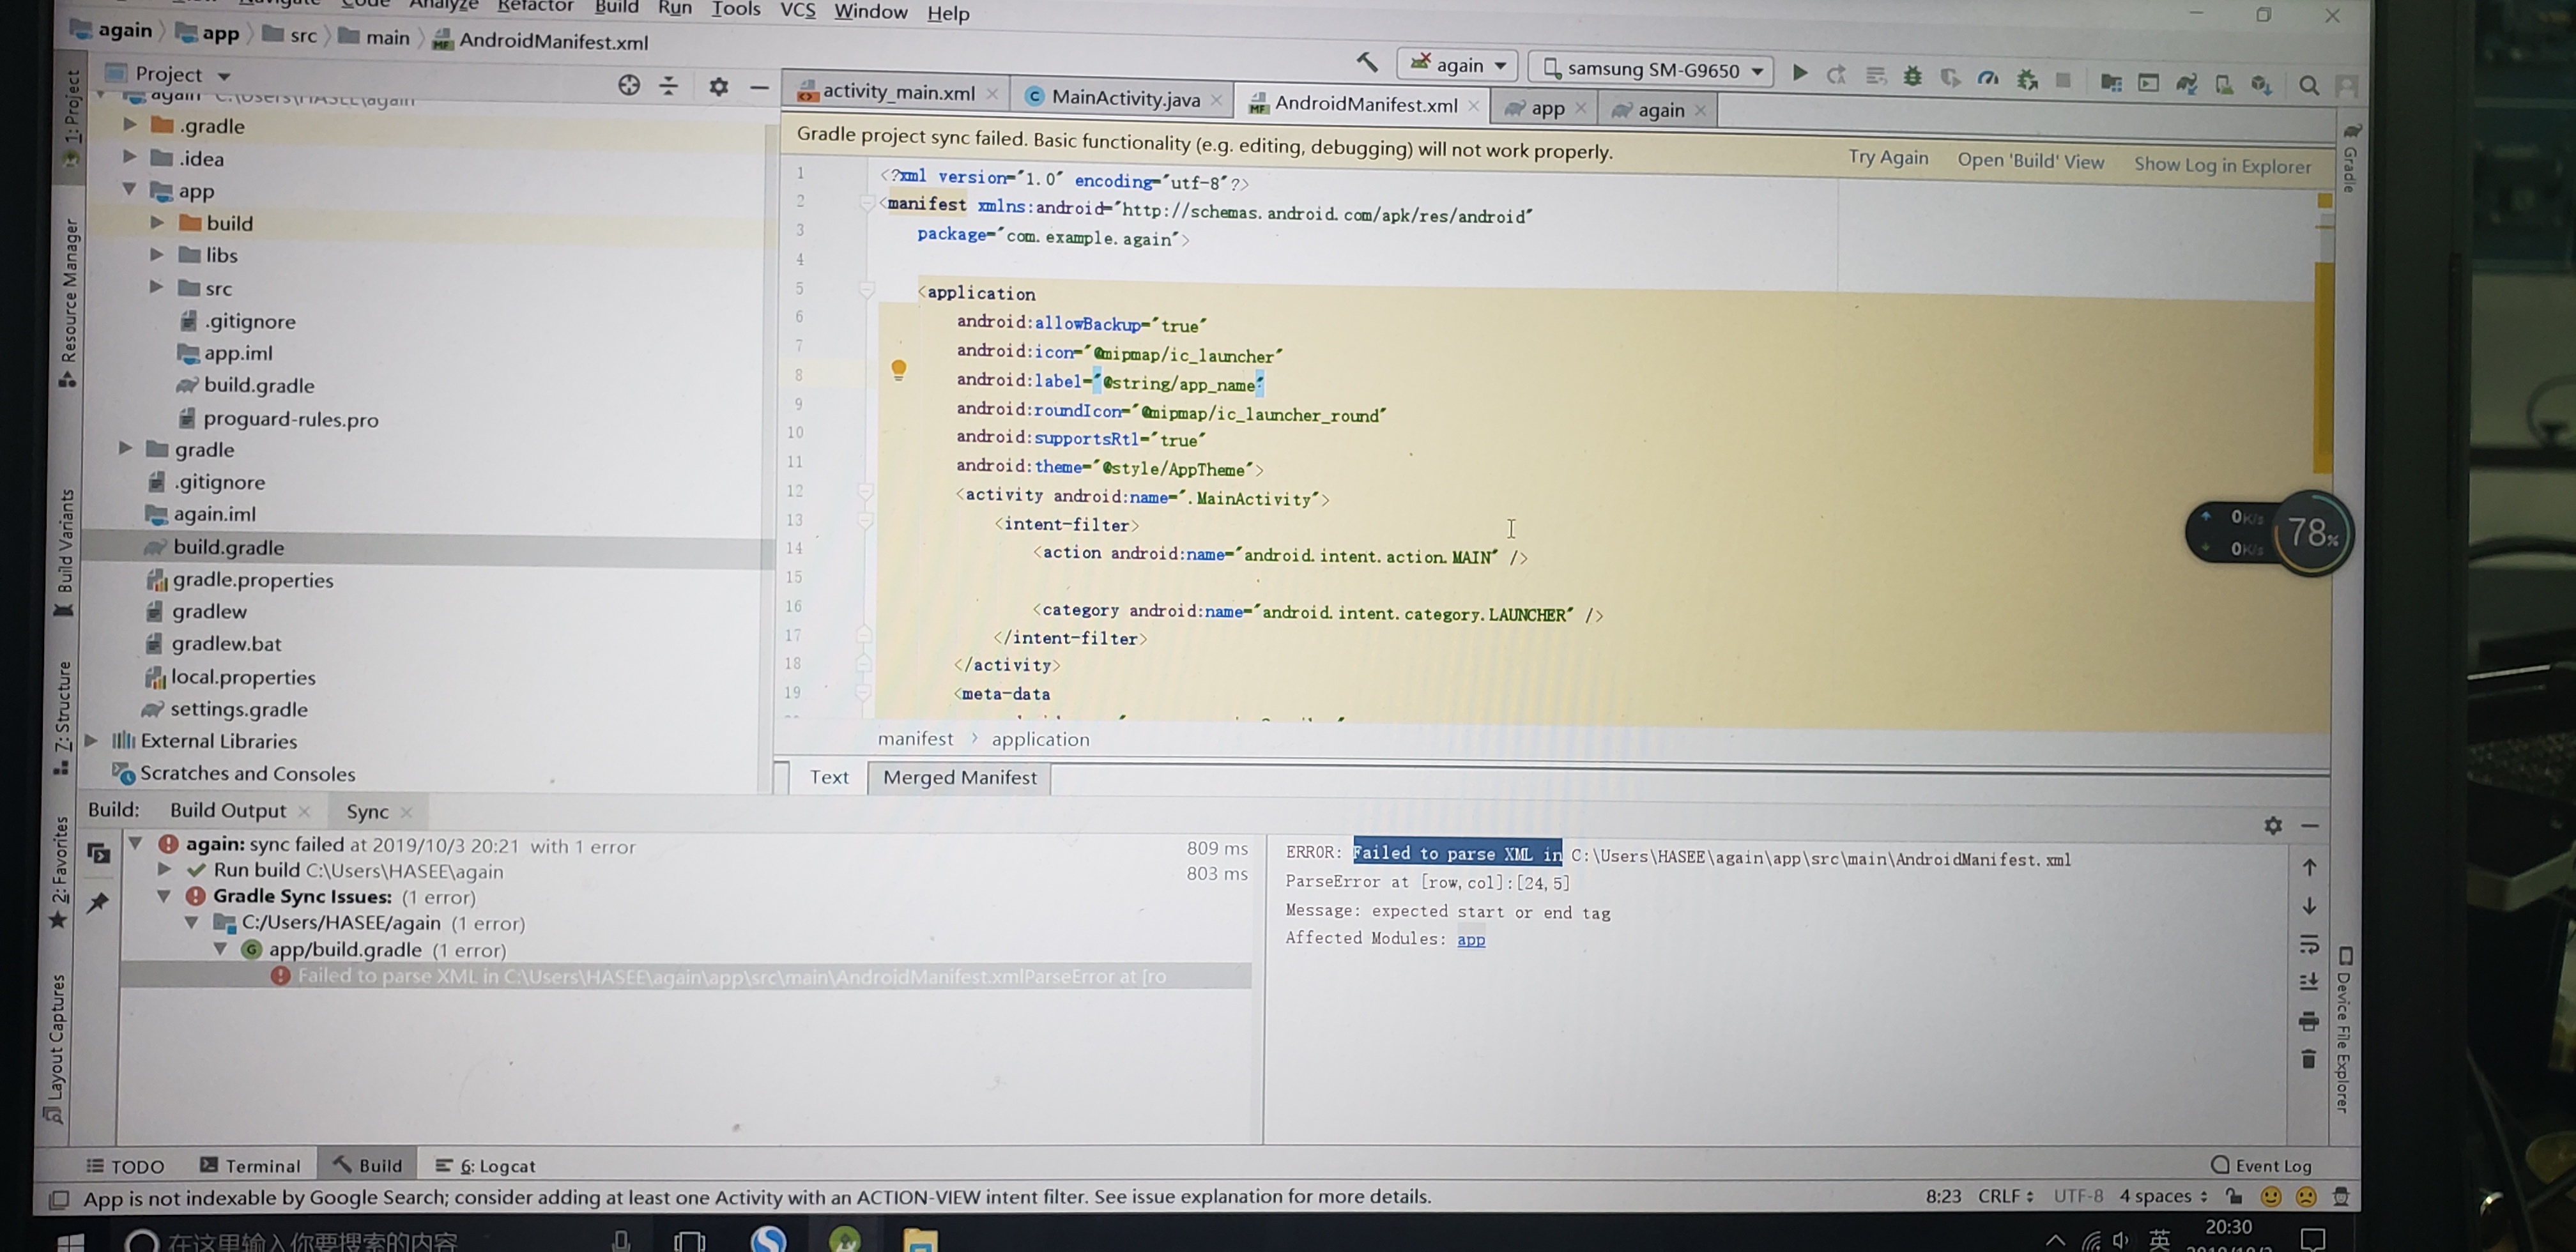Image resolution: width=2576 pixels, height=1252 pixels.
Task: Select the Sync tab in Build panel
Action: (367, 811)
